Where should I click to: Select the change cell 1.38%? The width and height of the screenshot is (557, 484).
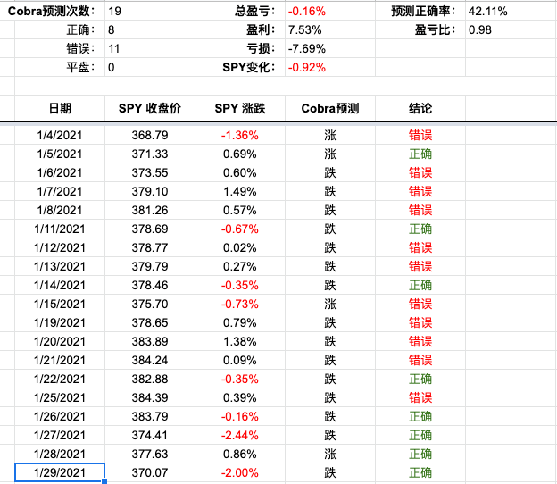[x=240, y=341]
